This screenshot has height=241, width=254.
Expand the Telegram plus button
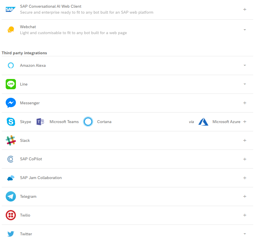click(x=245, y=196)
